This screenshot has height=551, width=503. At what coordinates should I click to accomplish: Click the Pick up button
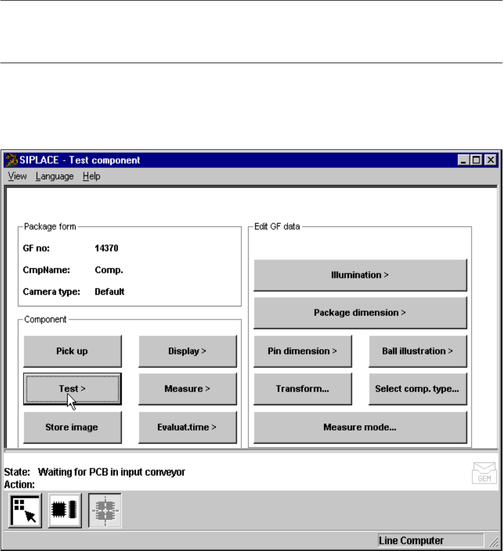73,351
